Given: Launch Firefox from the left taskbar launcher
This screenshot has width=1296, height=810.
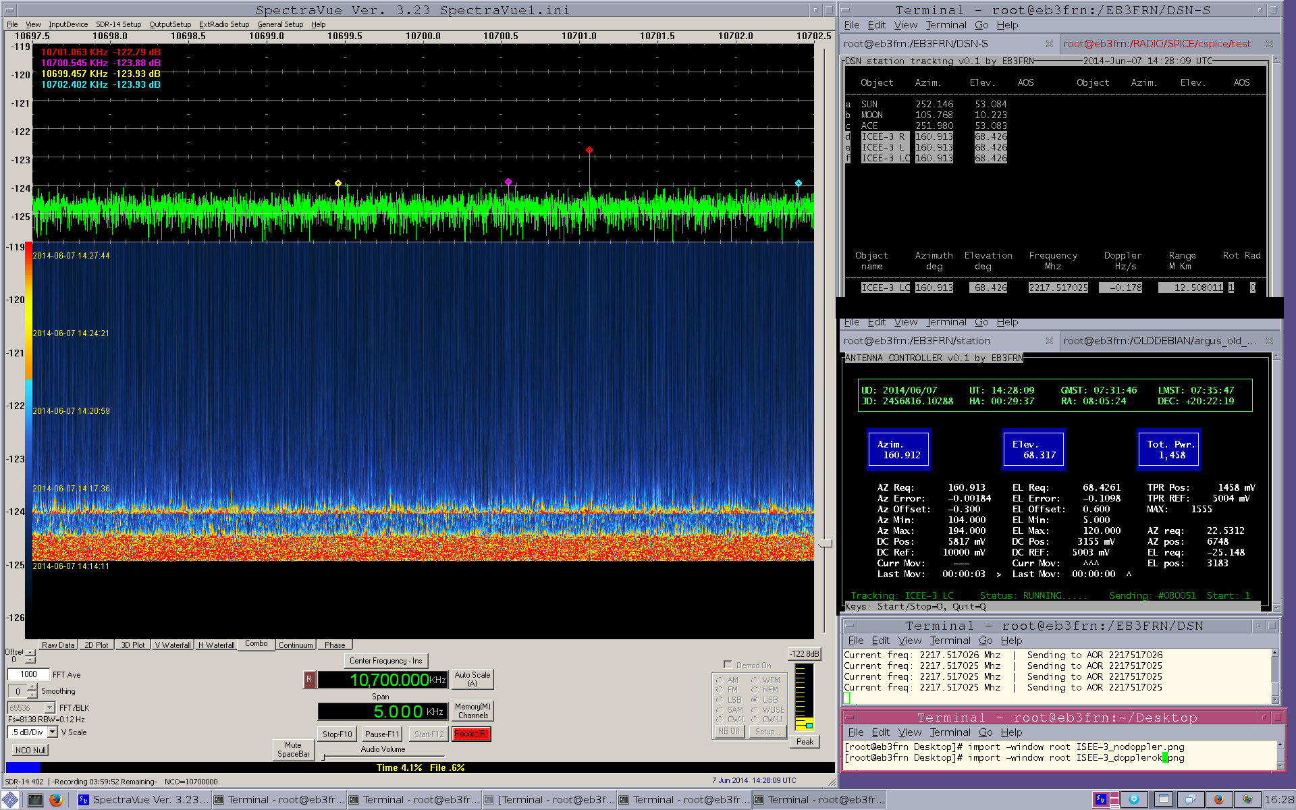Looking at the screenshot, I should (56, 800).
